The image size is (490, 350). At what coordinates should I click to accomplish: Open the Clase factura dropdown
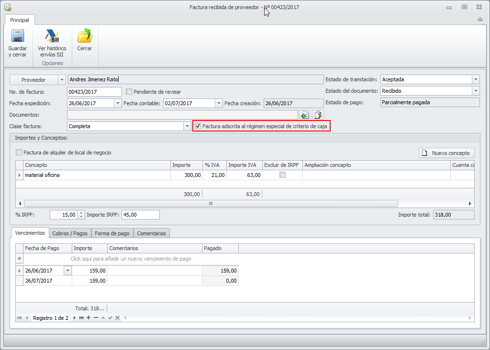tap(187, 126)
